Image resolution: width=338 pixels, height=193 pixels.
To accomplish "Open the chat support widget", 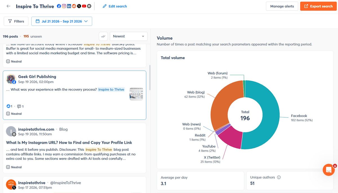I will (x=328, y=170).
